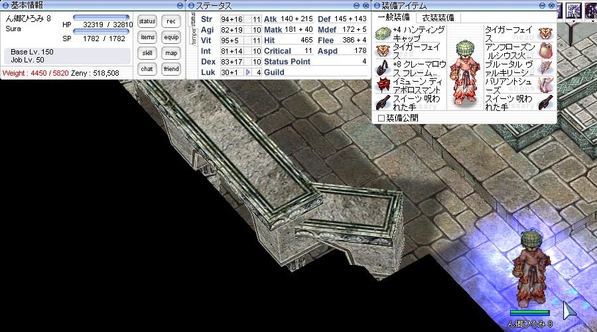Open the items button
This screenshot has width=597, height=332.
147,37
